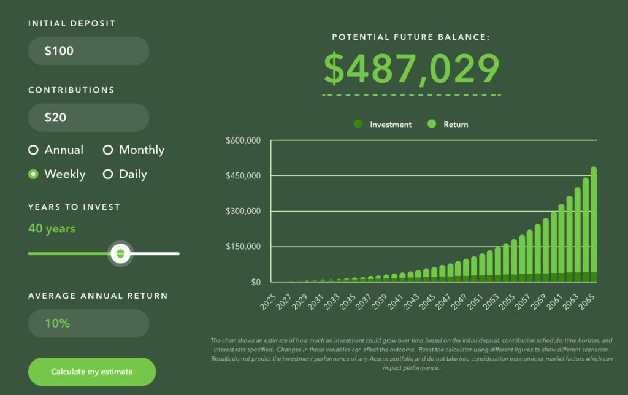The width and height of the screenshot is (628, 395).
Task: Click the $300,000 axis label
Action: (243, 212)
